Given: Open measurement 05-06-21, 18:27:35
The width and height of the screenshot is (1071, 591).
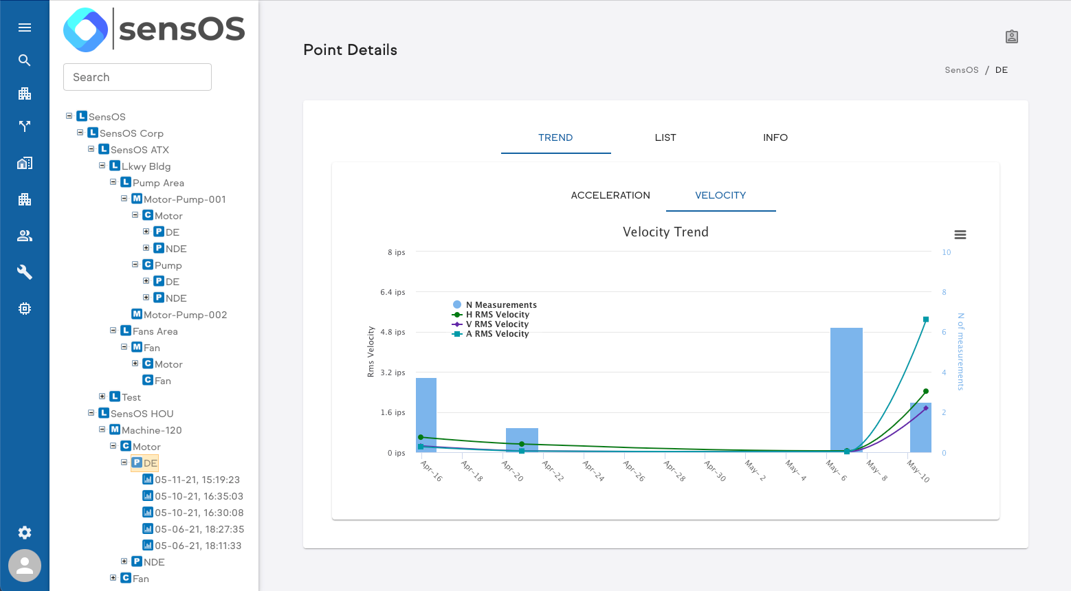Looking at the screenshot, I should pos(199,529).
